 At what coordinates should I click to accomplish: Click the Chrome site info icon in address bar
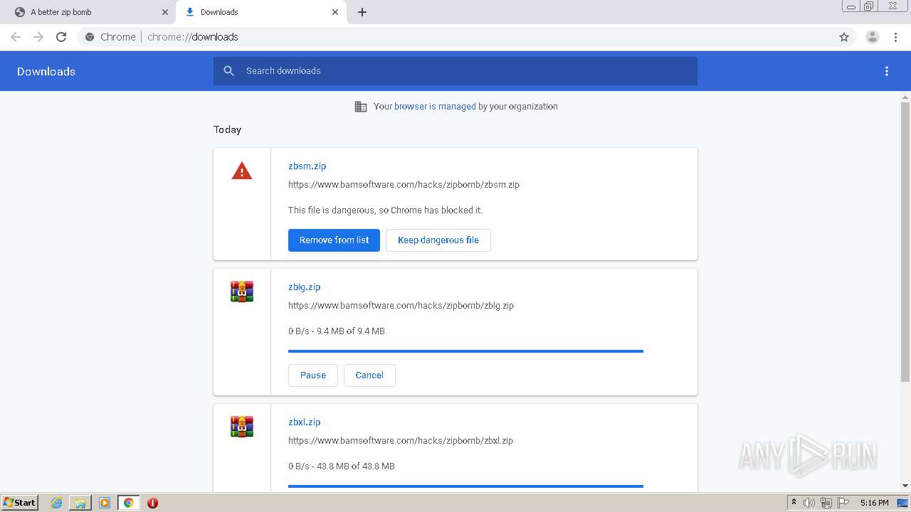[x=90, y=37]
